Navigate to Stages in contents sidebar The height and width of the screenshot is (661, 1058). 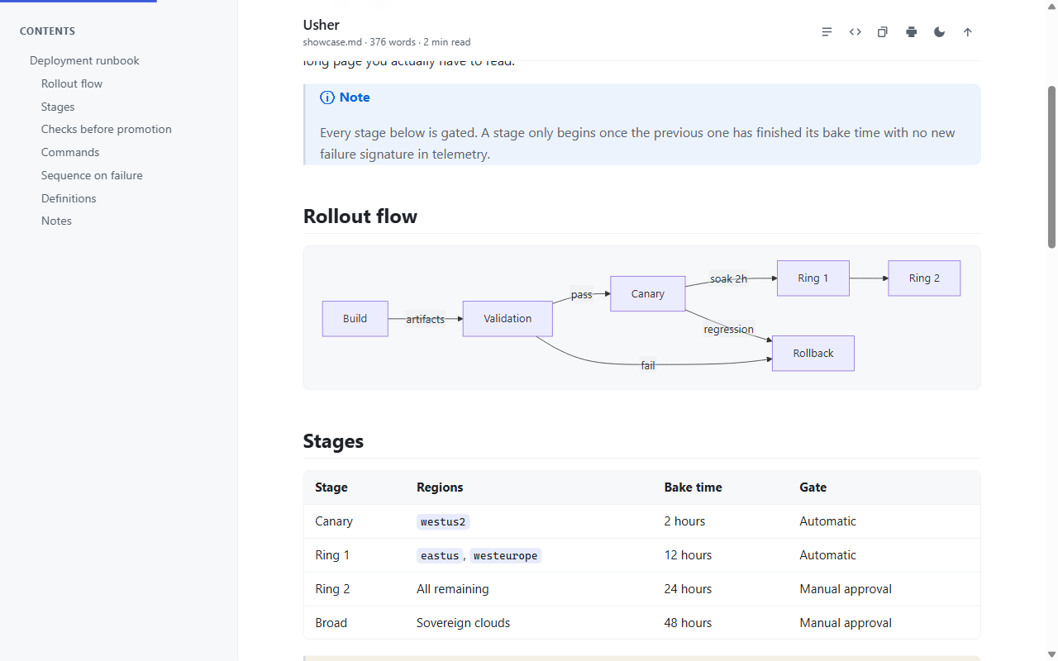(58, 107)
